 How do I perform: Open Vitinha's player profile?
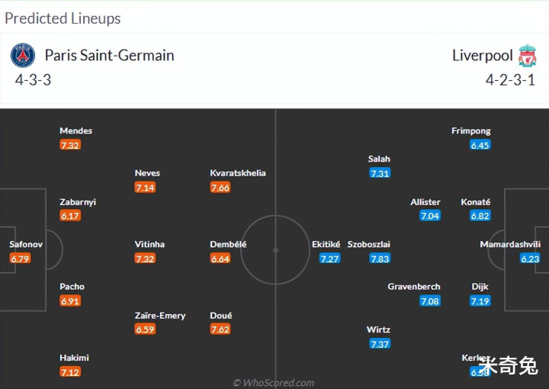[x=149, y=245]
